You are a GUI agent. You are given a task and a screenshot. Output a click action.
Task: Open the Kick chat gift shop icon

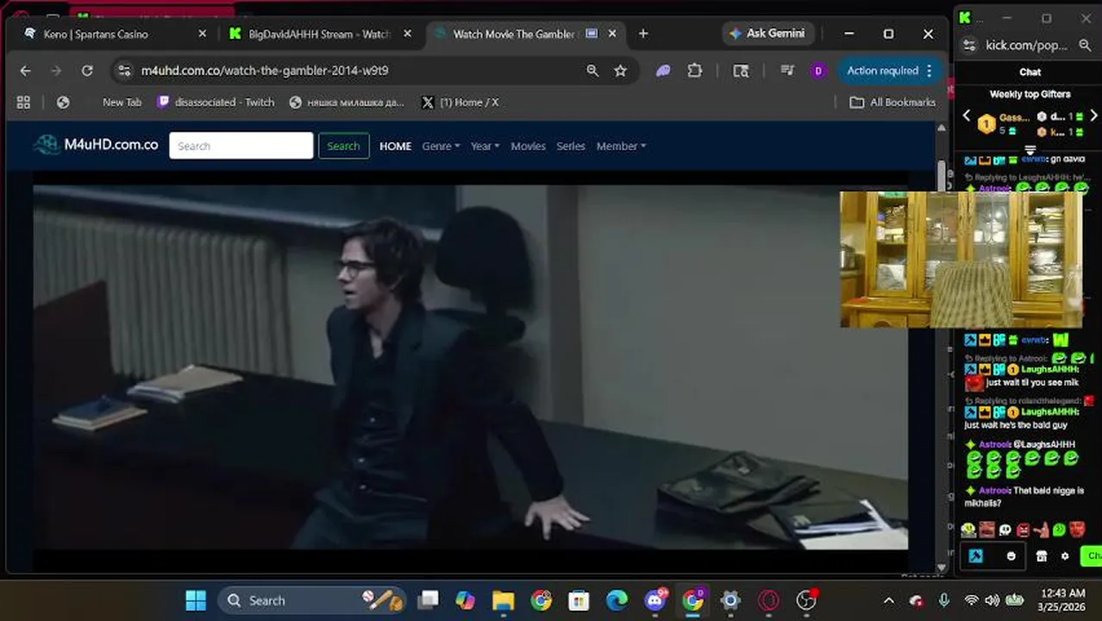pyautogui.click(x=1042, y=556)
